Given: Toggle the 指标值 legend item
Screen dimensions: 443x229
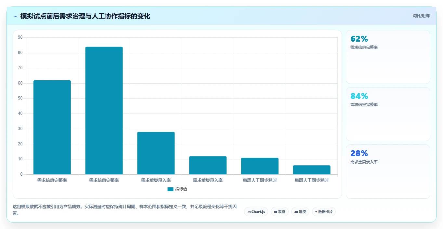Looking at the screenshot, I should point(177,189).
